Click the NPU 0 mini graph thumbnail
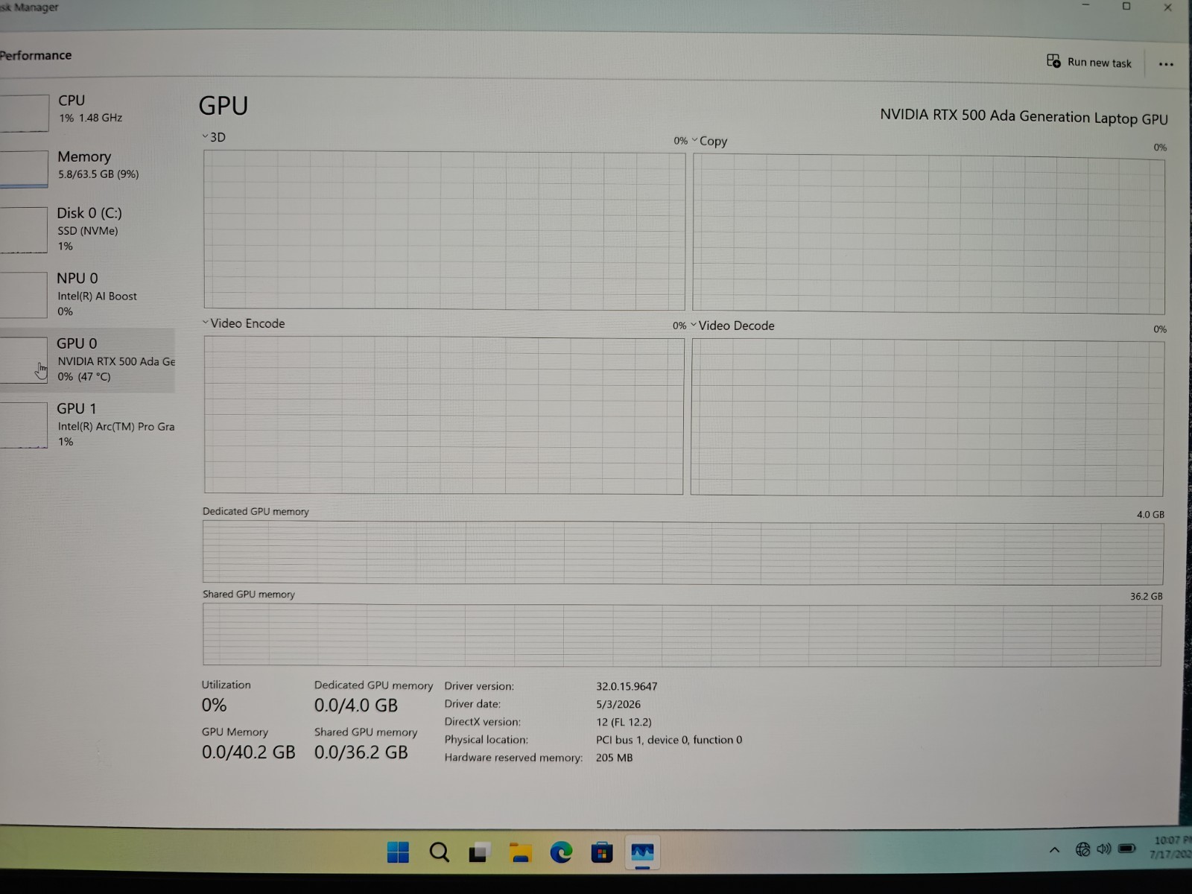This screenshot has width=1192, height=894. pyautogui.click(x=24, y=295)
